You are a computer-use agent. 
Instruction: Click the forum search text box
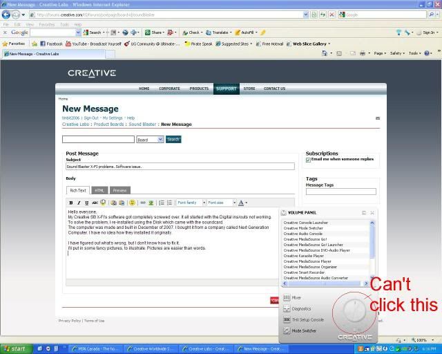98,139
